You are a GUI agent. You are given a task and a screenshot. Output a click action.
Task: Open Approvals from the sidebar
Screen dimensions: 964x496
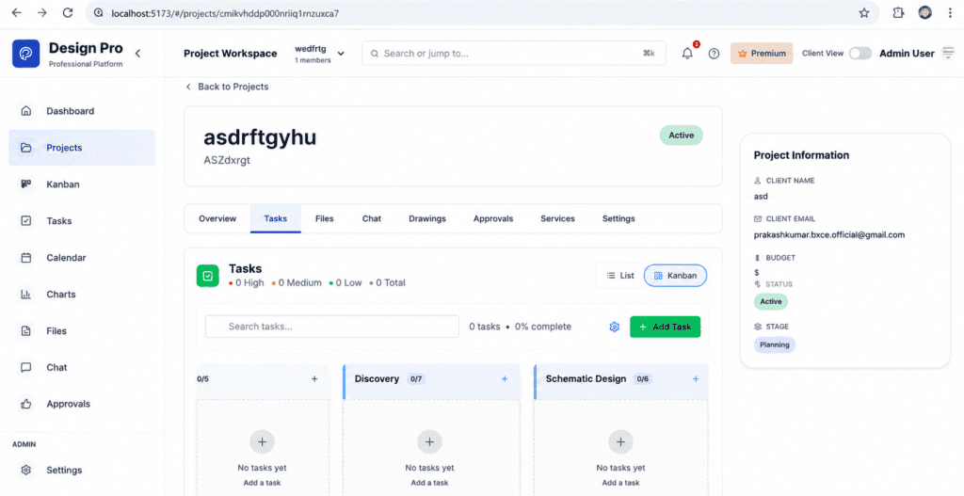(82, 404)
